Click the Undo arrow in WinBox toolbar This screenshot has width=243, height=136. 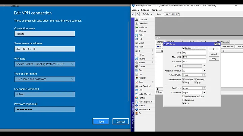pyautogui.click(x=133, y=14)
